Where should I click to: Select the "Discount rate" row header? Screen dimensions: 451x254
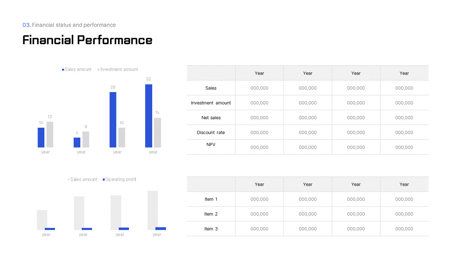point(211,132)
